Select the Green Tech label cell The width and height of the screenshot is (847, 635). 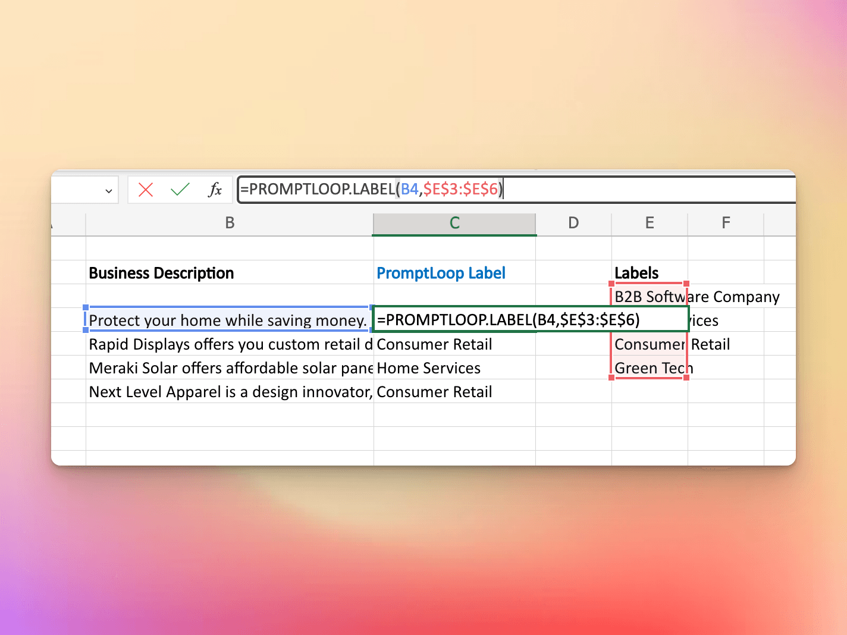649,367
